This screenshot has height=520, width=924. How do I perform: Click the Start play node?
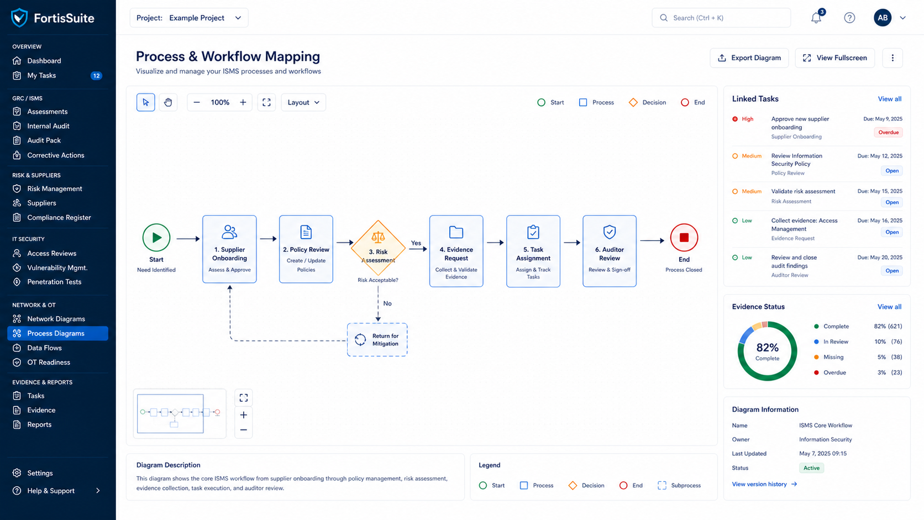pos(156,238)
